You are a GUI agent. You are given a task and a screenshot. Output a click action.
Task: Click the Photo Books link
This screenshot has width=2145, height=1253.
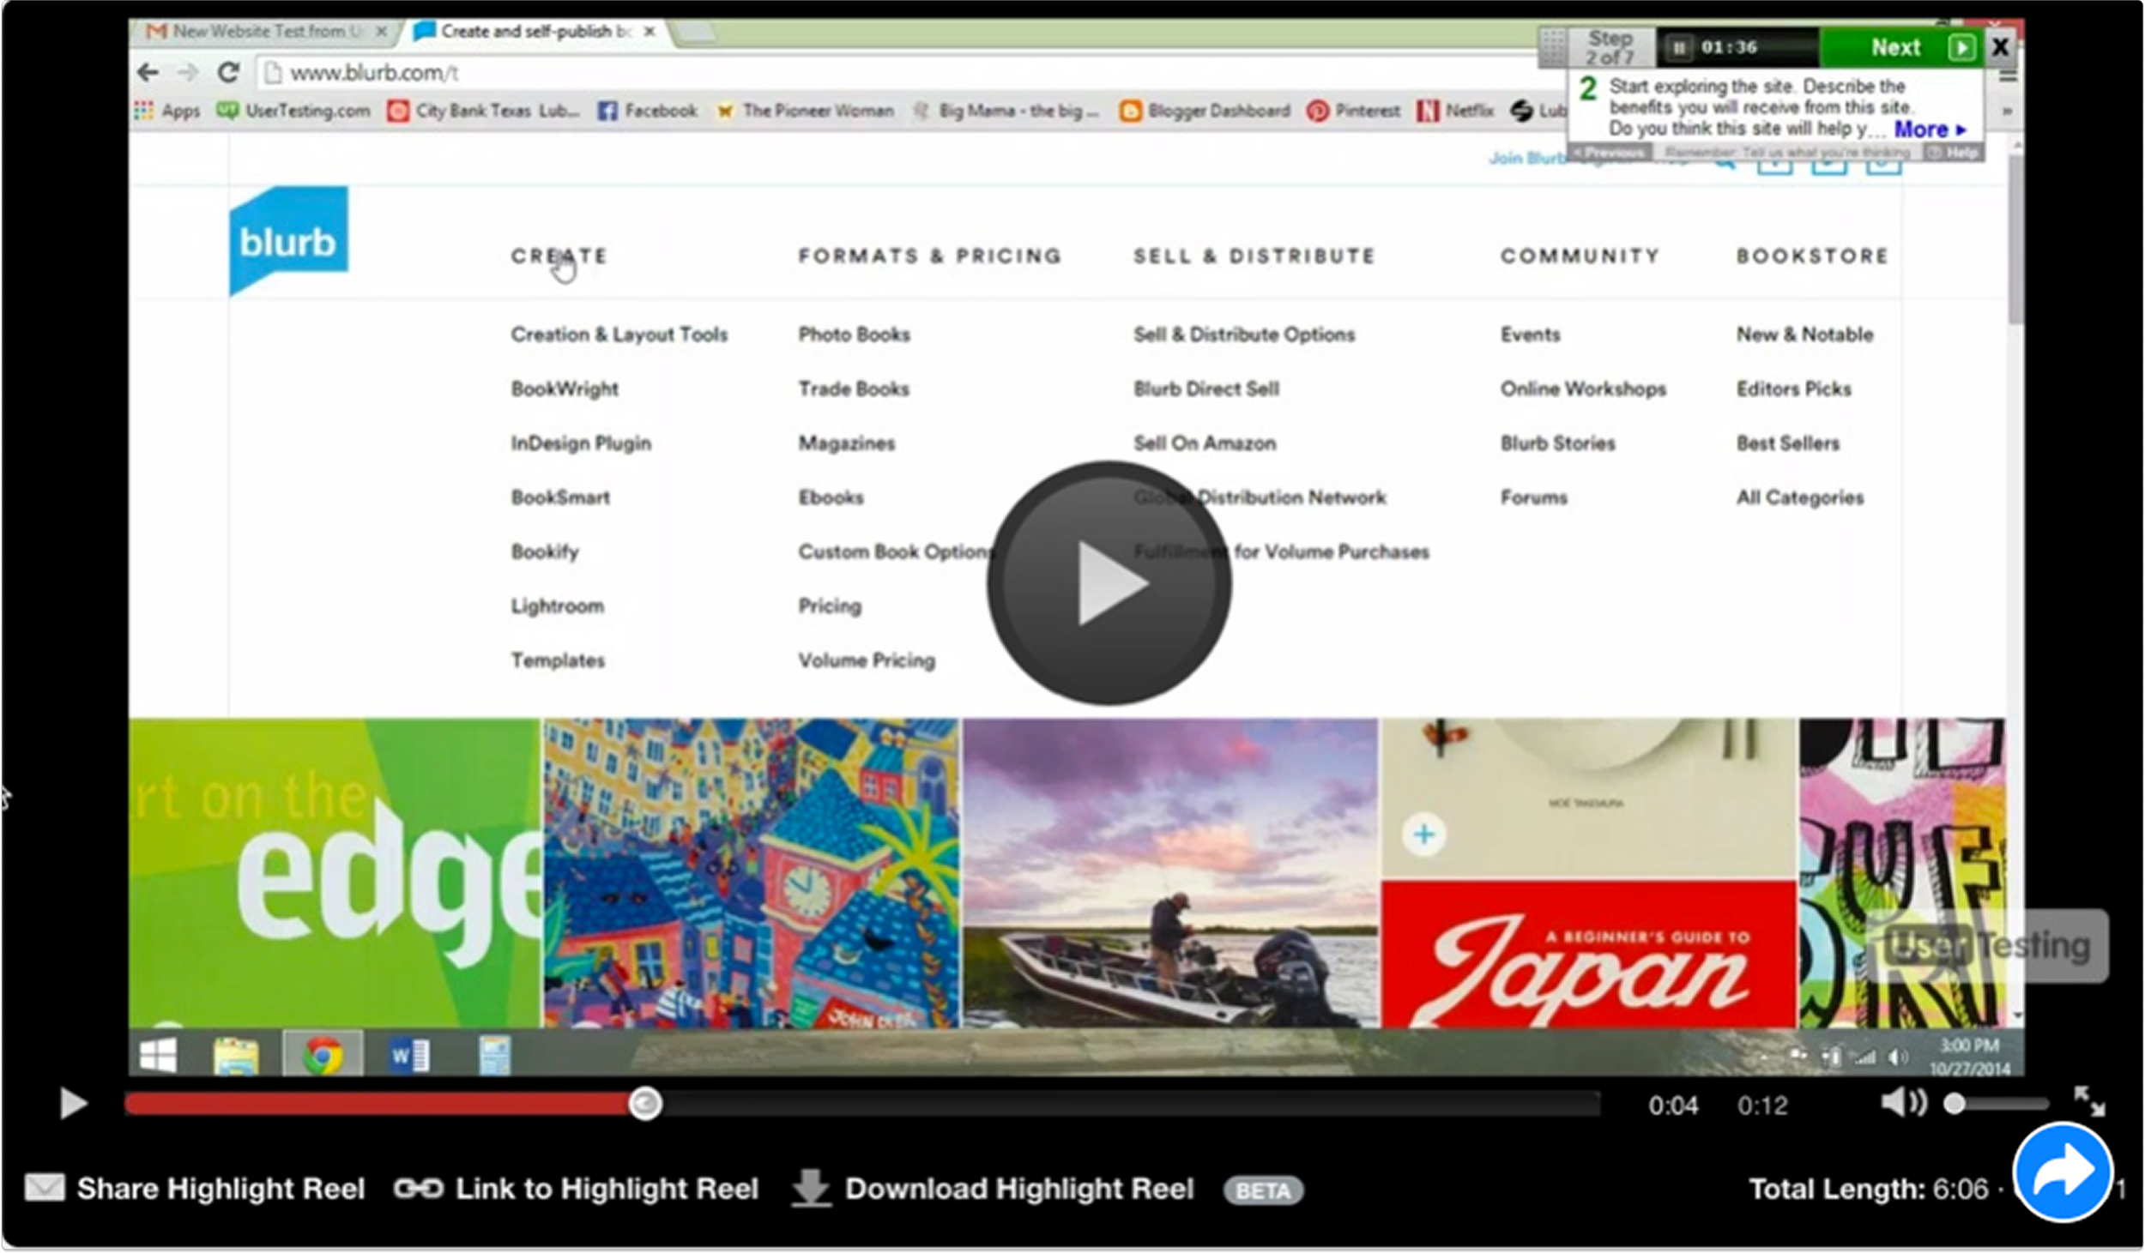854,334
